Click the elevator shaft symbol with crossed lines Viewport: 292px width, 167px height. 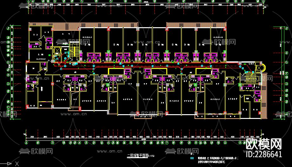pyautogui.click(x=57, y=51)
